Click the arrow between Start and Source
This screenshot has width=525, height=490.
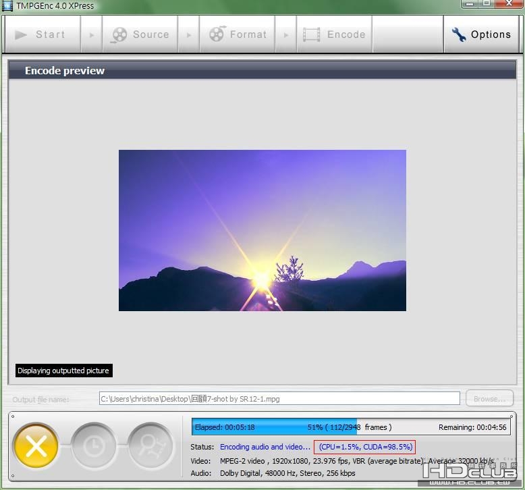[91, 34]
